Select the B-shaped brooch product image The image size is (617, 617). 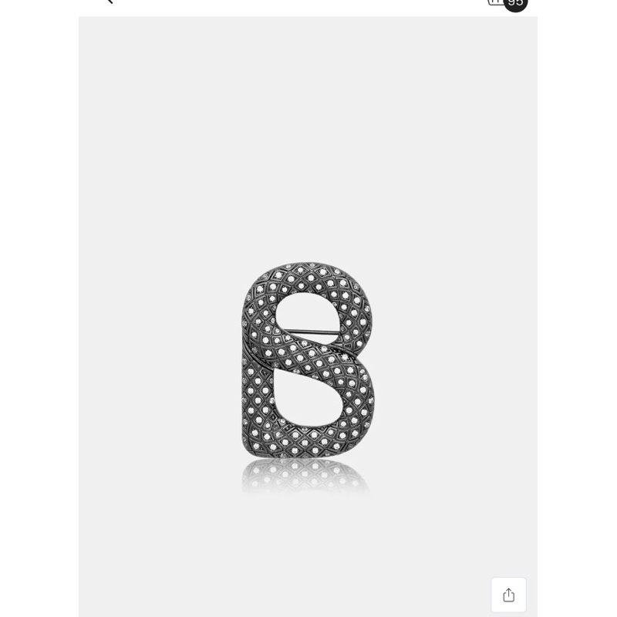pyautogui.click(x=307, y=360)
